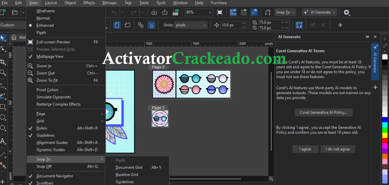Screen dimensions: 389x185
Task: Open the dropdown arrow beside Open icon
Action: [23, 12]
